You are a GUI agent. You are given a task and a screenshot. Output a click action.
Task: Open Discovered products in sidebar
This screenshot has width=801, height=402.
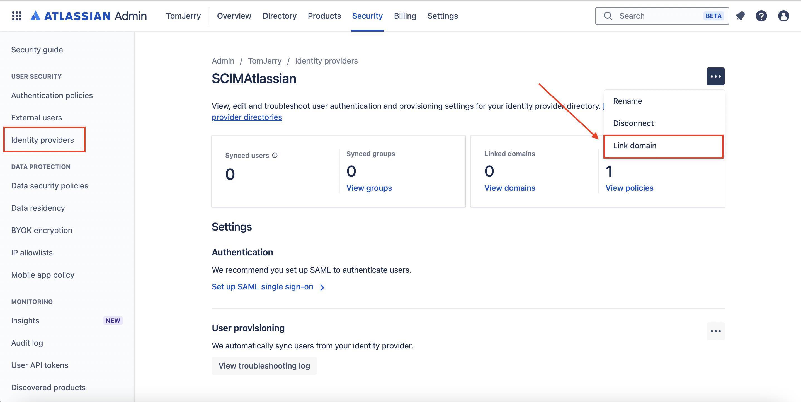pyautogui.click(x=48, y=388)
